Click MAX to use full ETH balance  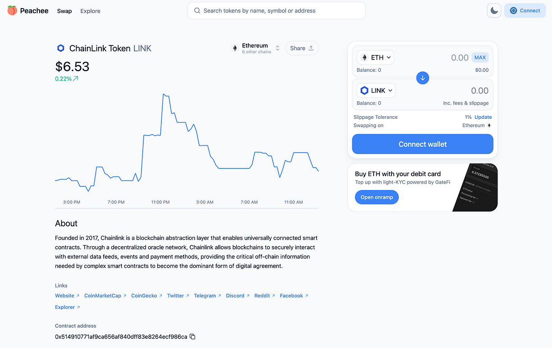point(480,57)
